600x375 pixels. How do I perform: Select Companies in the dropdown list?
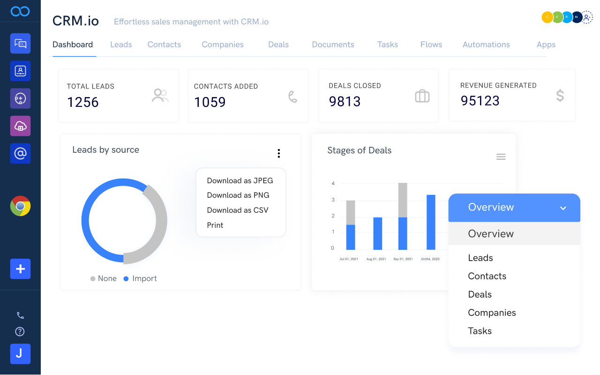[492, 313]
